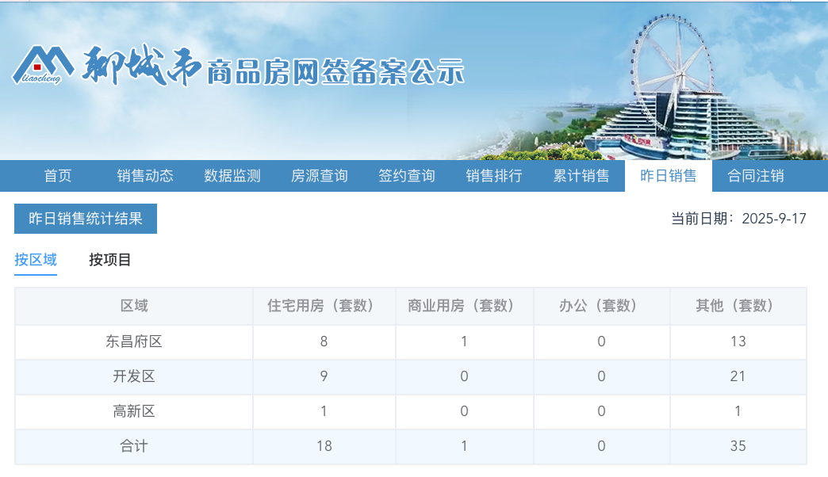Click the 昨日销售统计结果 button
Image resolution: width=828 pixels, height=477 pixels.
pos(85,219)
